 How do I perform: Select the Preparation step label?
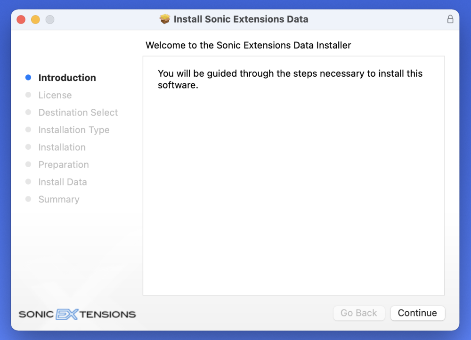click(64, 165)
